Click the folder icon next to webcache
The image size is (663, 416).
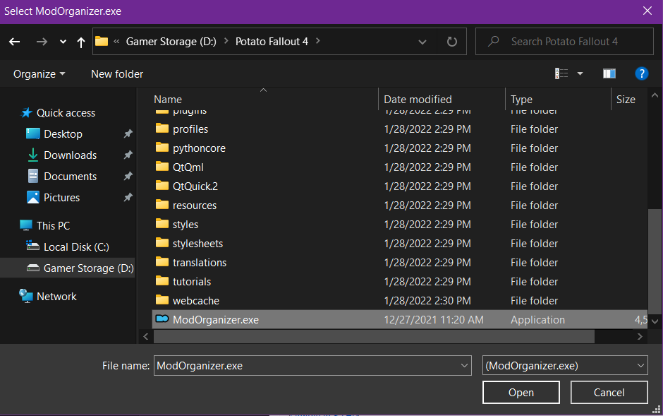pos(162,299)
